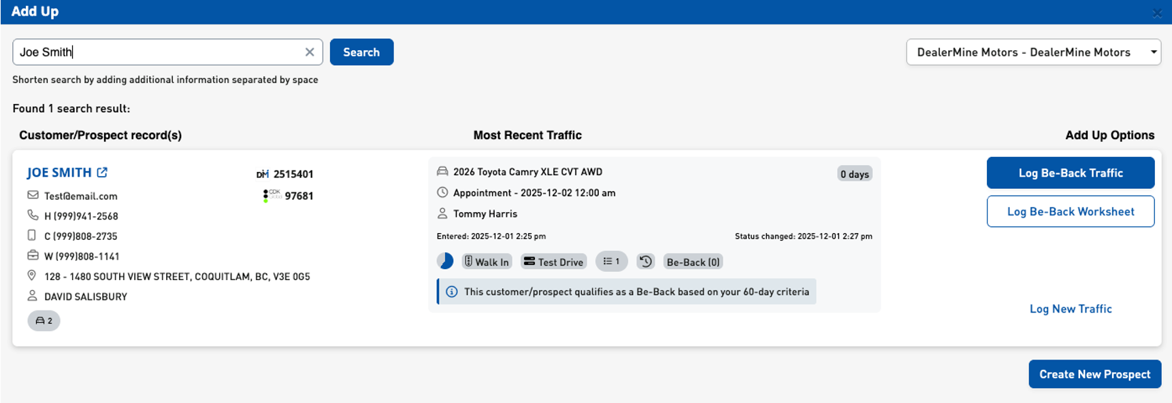The height and width of the screenshot is (403, 1172).
Task: Click the JOE SMITH name link
Action: 59,173
